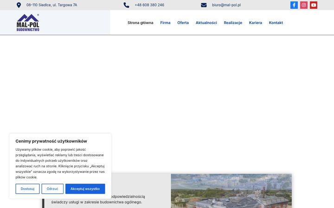Click Akceptuj wszystko button
This screenshot has height=208, width=334.
pos(85,189)
